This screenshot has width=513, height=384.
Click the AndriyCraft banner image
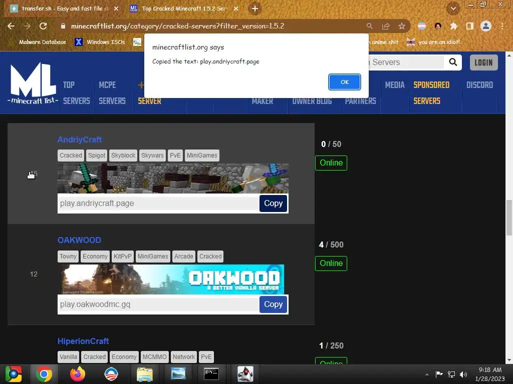pyautogui.click(x=173, y=178)
